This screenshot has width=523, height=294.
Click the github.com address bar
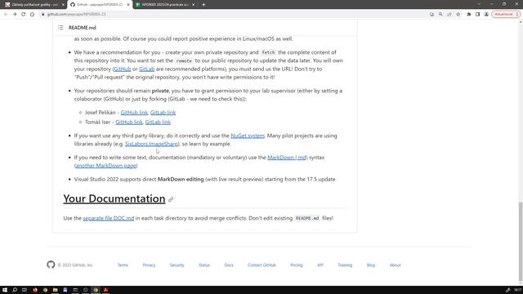234,15
